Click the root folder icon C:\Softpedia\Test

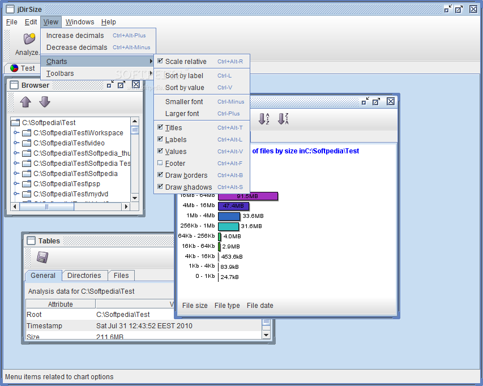15,123
